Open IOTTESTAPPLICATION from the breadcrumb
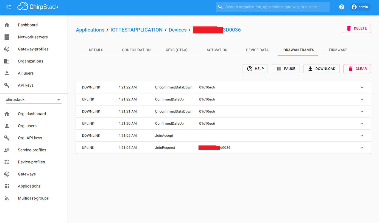379x223 pixels. click(x=136, y=30)
